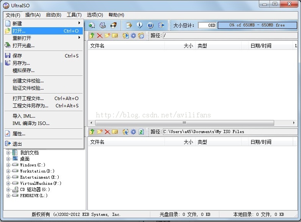This screenshot has height=222, width=301.
Task: Click the info bubble toolbar icon
Action: click(140, 25)
